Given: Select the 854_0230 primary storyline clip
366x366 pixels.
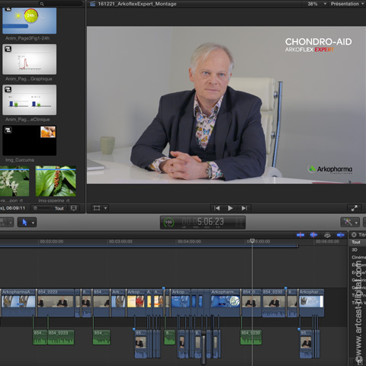Looking at the screenshot, I should click(x=274, y=303).
